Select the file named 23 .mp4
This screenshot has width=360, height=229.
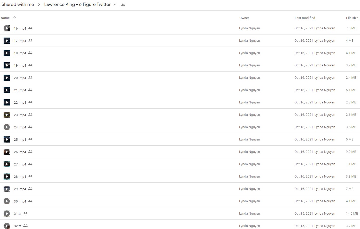(x=20, y=115)
